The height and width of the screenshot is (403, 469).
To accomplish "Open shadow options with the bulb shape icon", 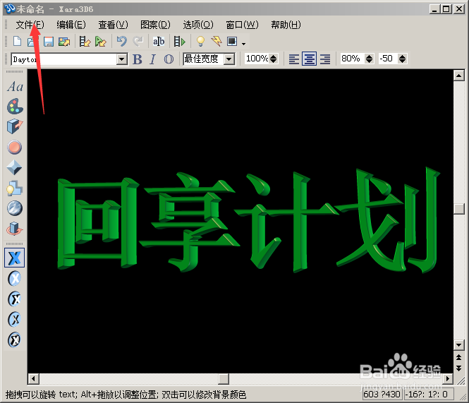I will (x=14, y=188).
